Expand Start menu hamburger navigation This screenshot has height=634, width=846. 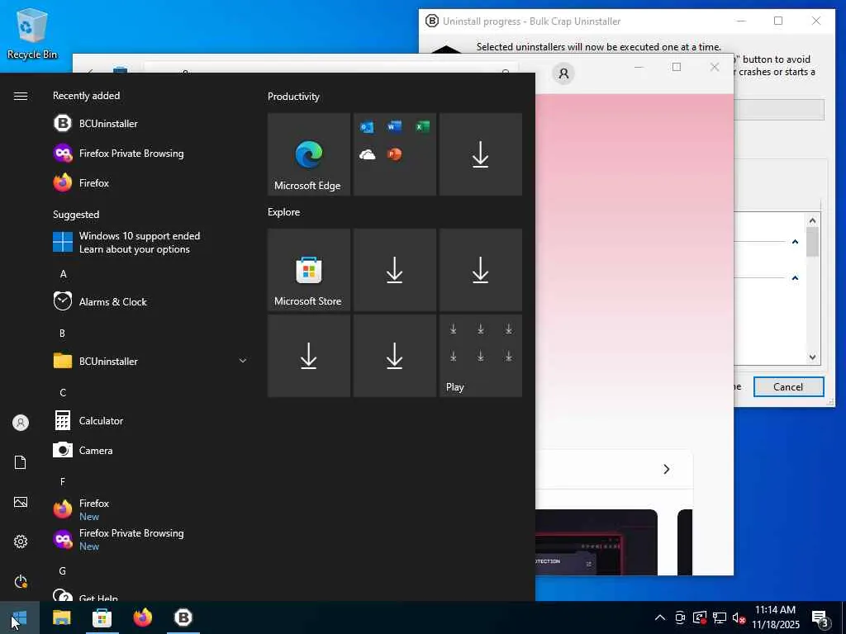point(21,96)
